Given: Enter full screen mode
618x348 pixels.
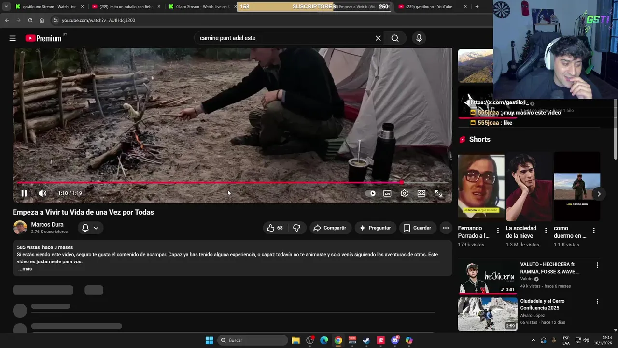Looking at the screenshot, I should tap(438, 193).
